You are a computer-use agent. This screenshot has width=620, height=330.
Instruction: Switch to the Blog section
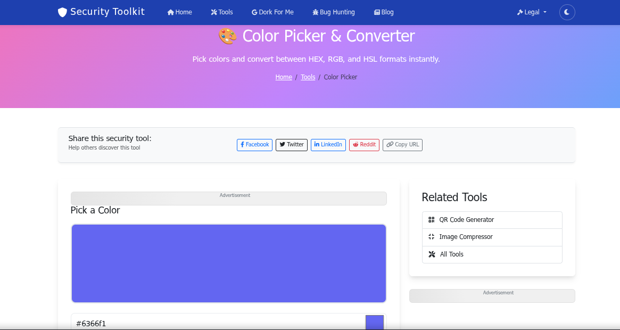point(383,12)
